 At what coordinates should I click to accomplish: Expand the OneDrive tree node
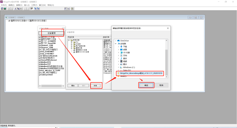click(x=116, y=40)
